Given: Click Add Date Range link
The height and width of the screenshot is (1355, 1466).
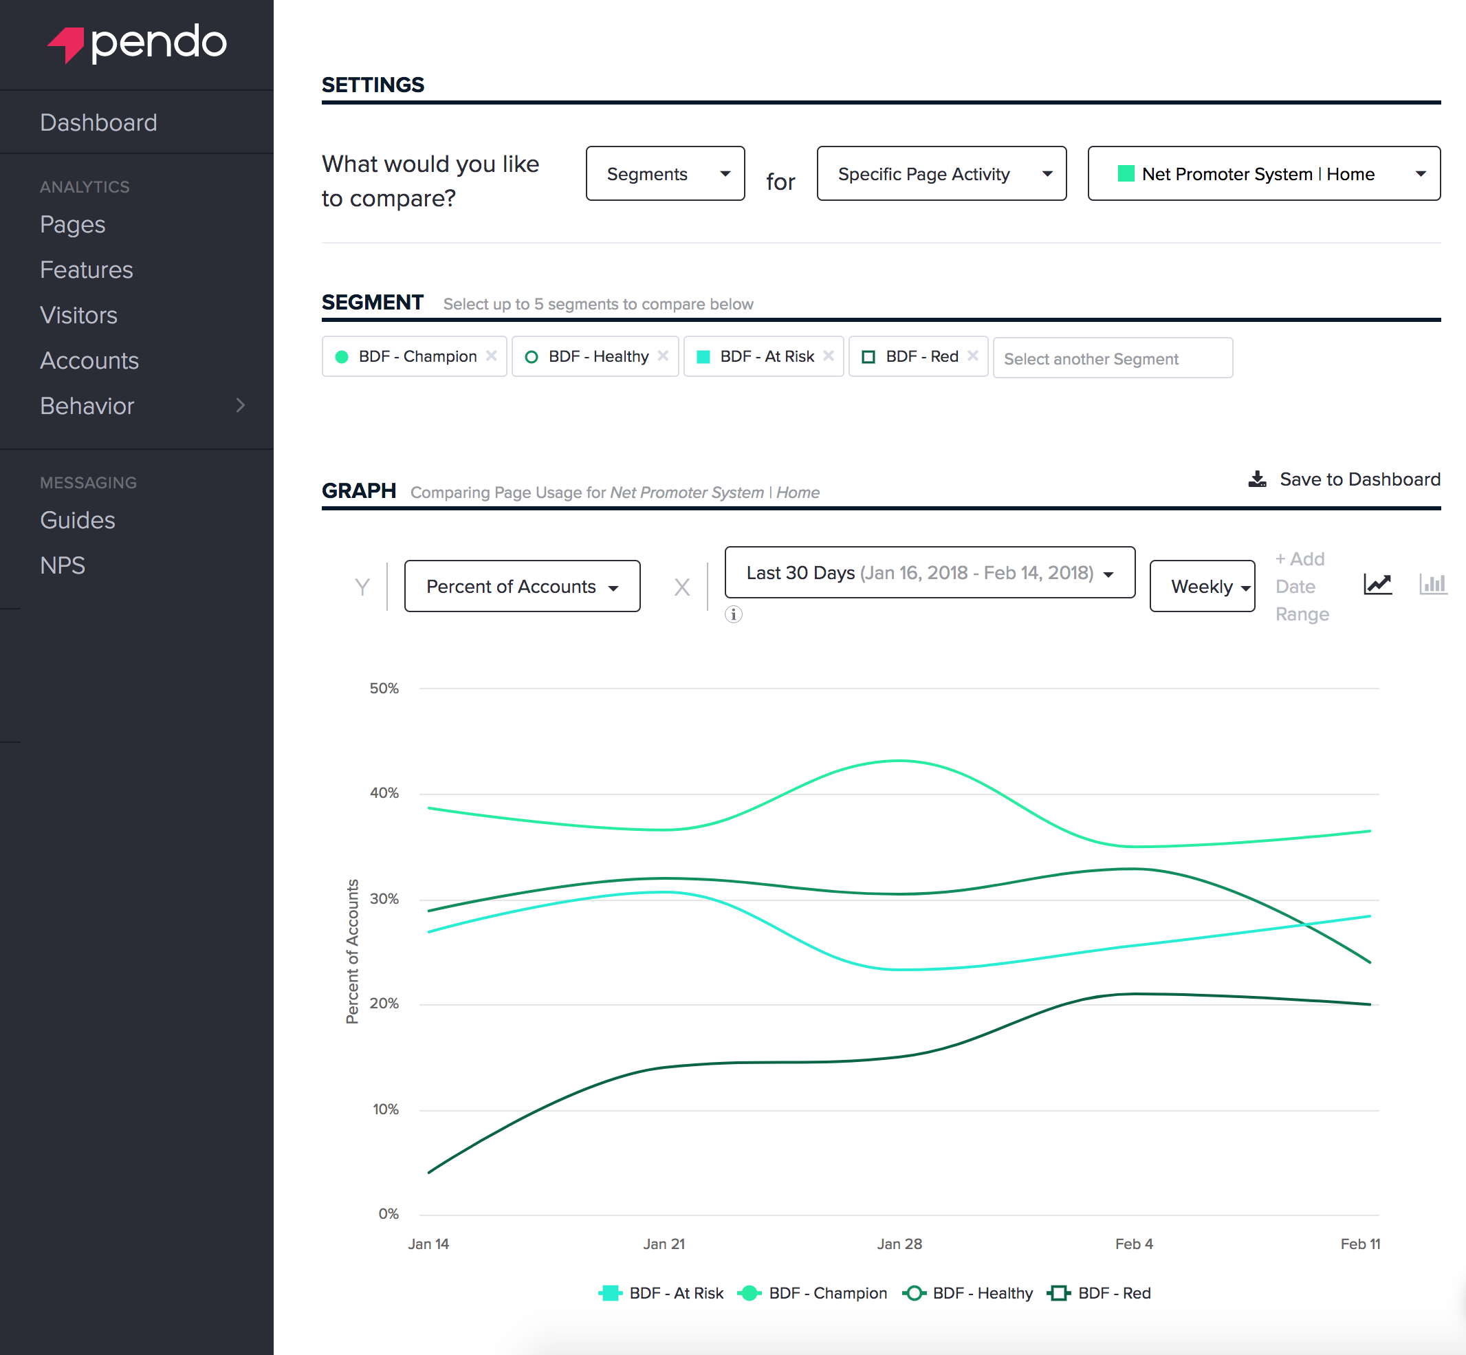Looking at the screenshot, I should pyautogui.click(x=1302, y=587).
